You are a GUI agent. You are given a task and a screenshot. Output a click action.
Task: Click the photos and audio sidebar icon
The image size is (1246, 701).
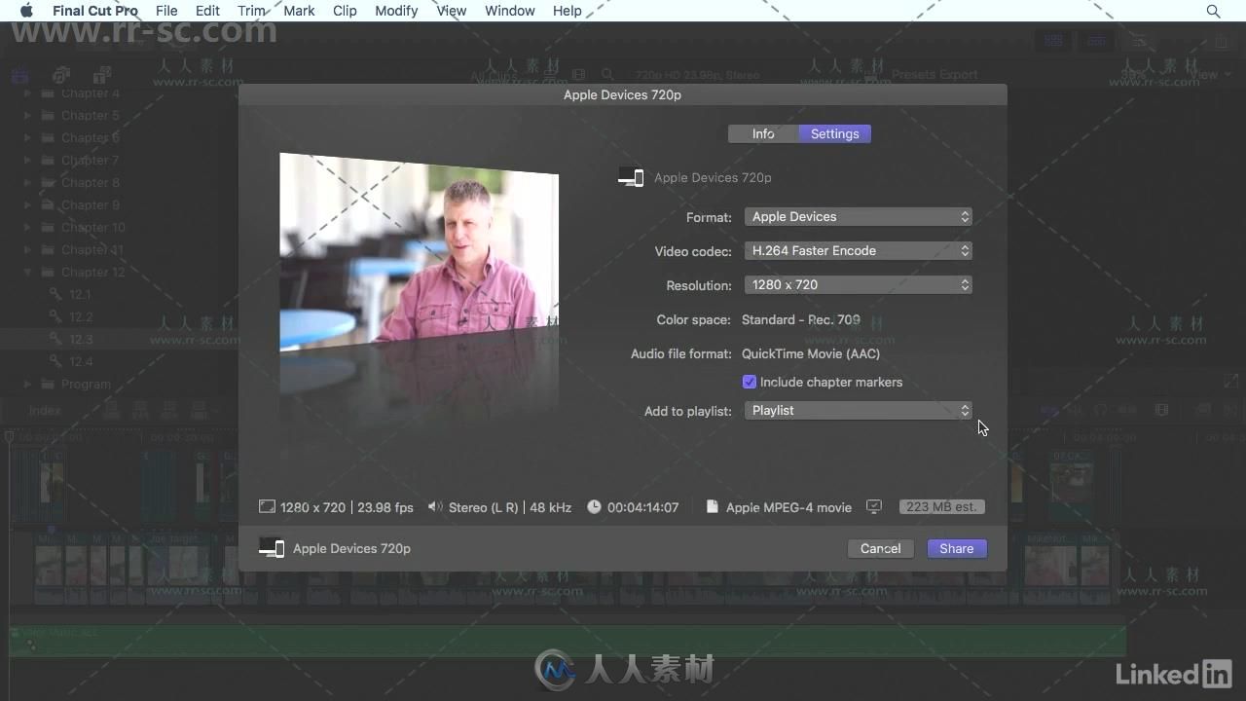60,74
